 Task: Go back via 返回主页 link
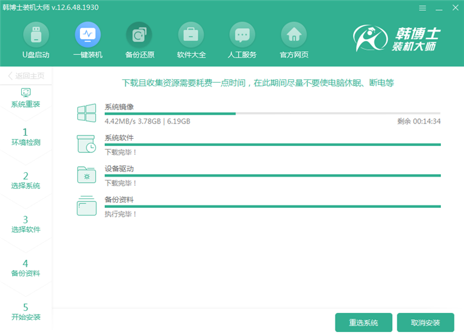click(26, 76)
